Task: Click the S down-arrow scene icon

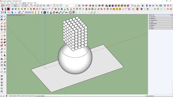Action: [x=95, y=13]
